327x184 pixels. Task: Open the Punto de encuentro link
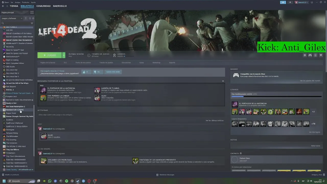click(83, 63)
